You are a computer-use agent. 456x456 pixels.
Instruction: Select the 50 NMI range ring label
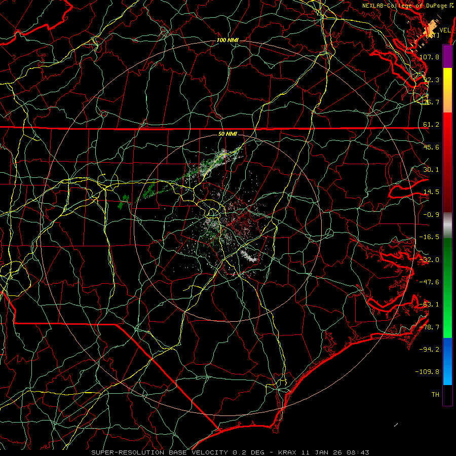(227, 134)
